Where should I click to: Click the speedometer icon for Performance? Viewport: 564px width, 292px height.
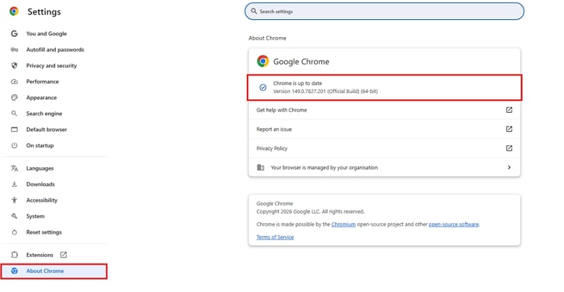[x=14, y=82]
